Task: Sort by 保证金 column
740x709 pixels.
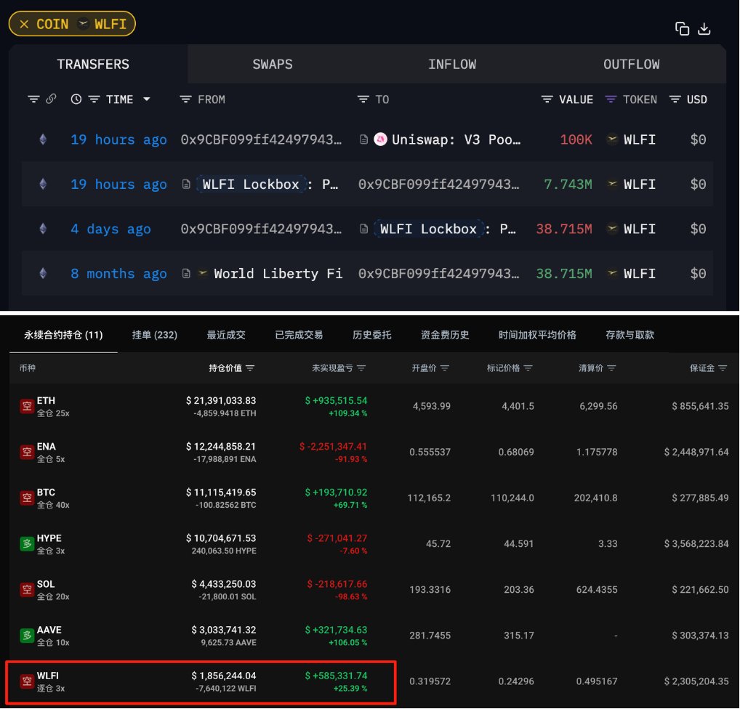Action: click(x=708, y=368)
